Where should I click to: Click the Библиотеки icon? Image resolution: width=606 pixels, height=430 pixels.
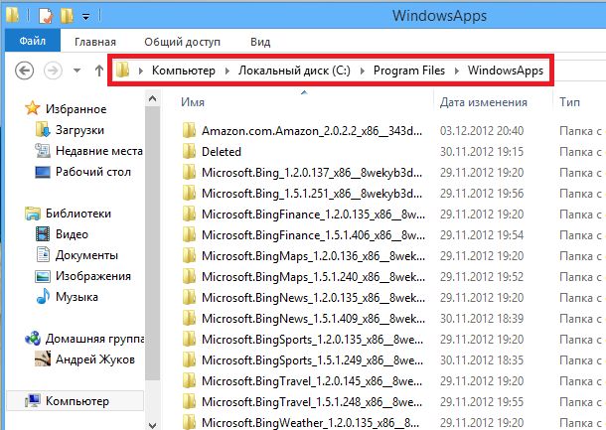tap(33, 214)
